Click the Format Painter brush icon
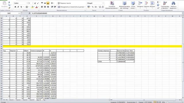The height and width of the screenshot is (103, 184). [x=9, y=8]
